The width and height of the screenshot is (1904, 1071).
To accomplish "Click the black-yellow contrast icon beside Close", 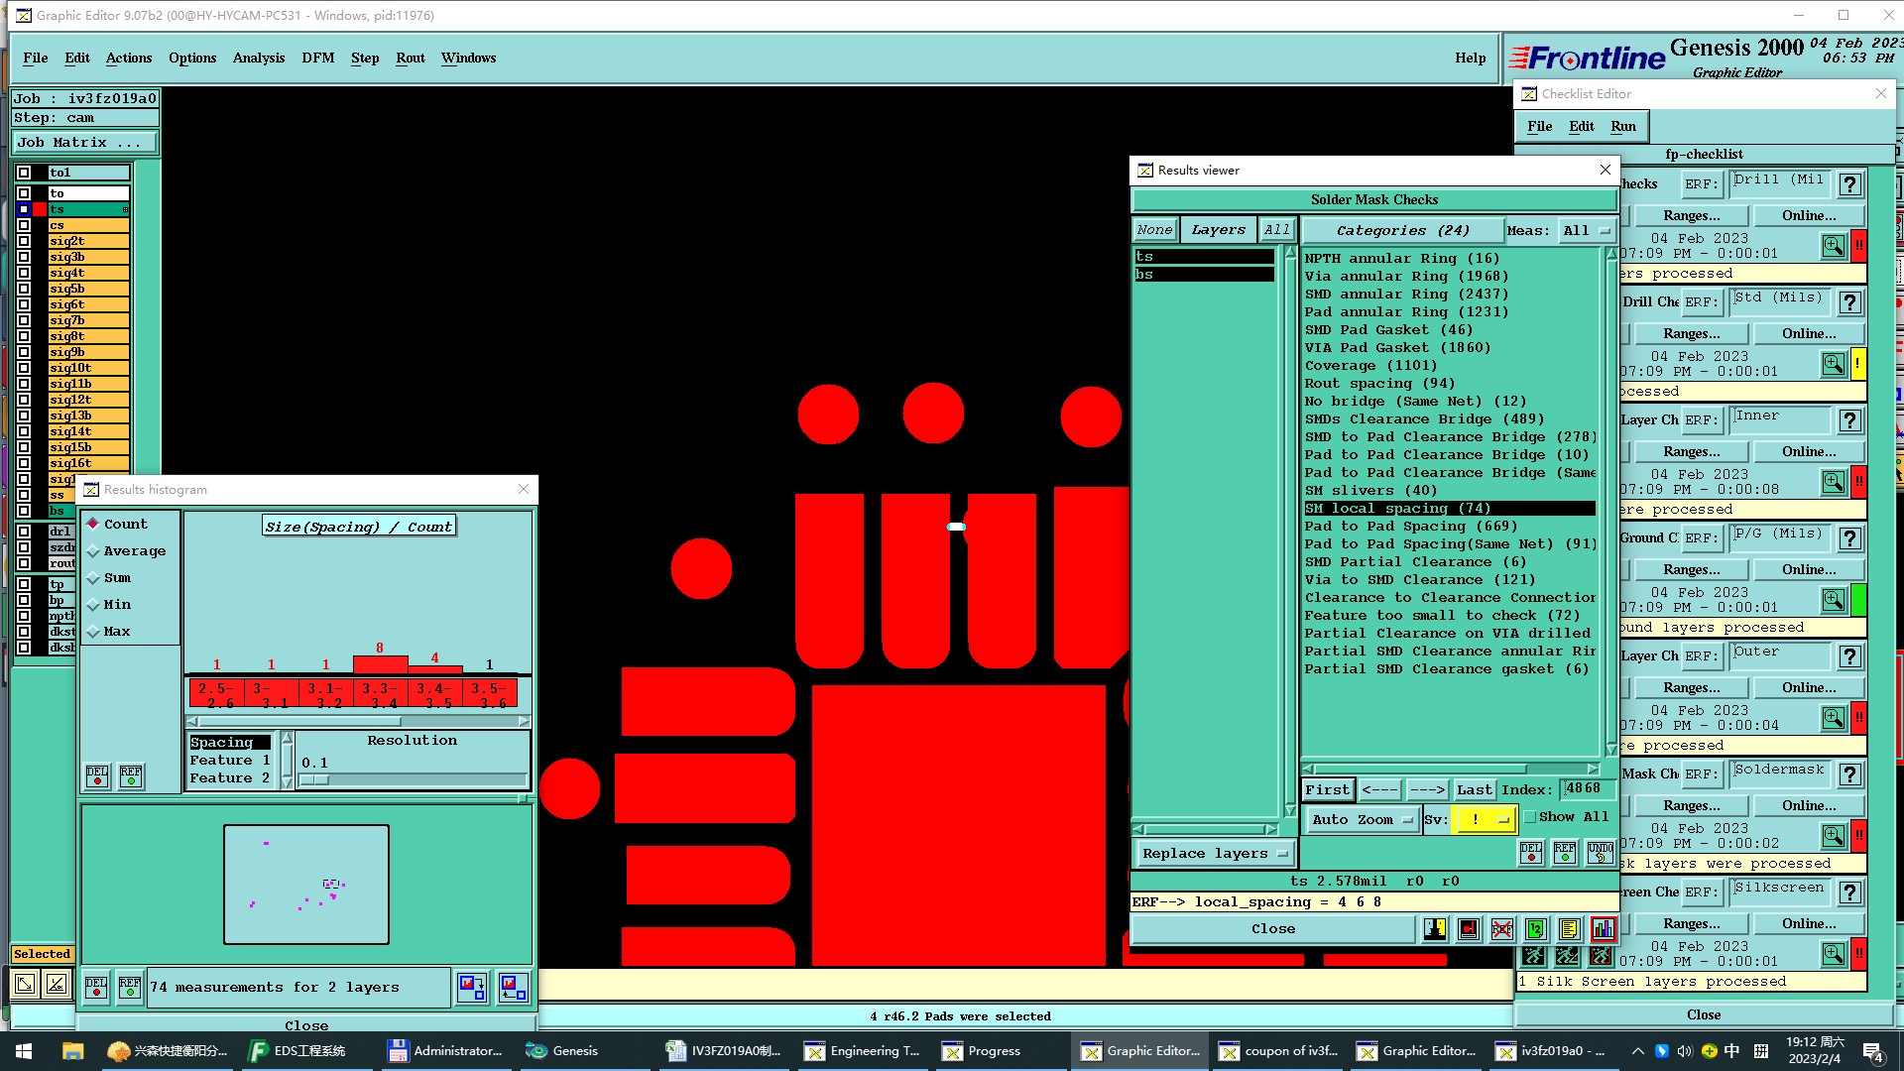I will [1435, 929].
